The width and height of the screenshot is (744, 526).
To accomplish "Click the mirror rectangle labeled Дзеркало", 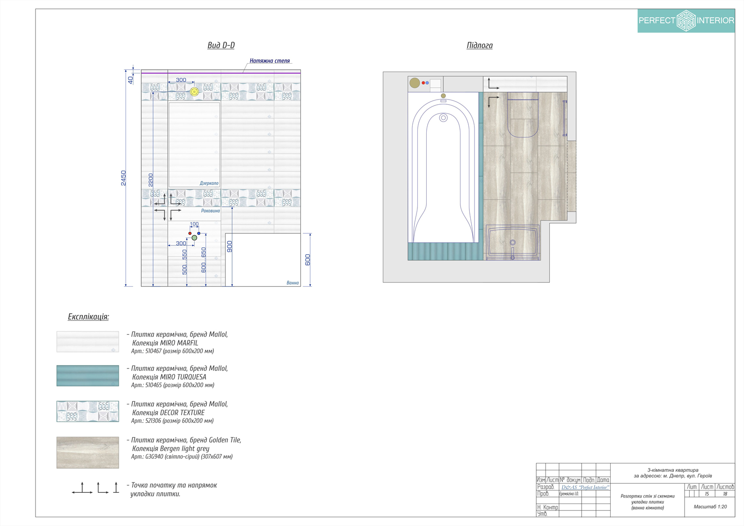I will point(194,145).
